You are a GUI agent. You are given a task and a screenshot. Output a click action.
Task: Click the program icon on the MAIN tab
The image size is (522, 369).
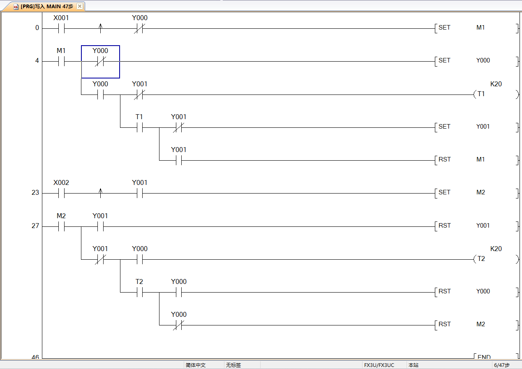pyautogui.click(x=16, y=7)
